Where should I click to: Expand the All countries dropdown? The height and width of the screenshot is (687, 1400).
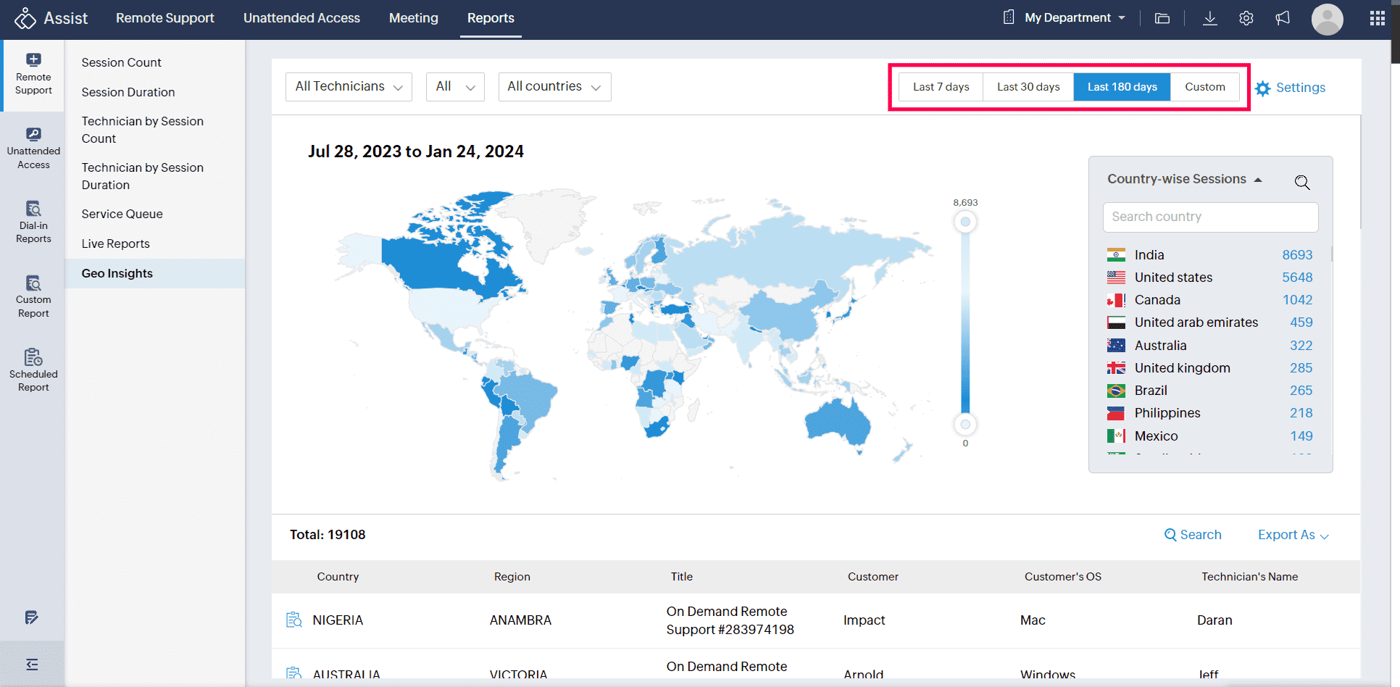(x=554, y=87)
